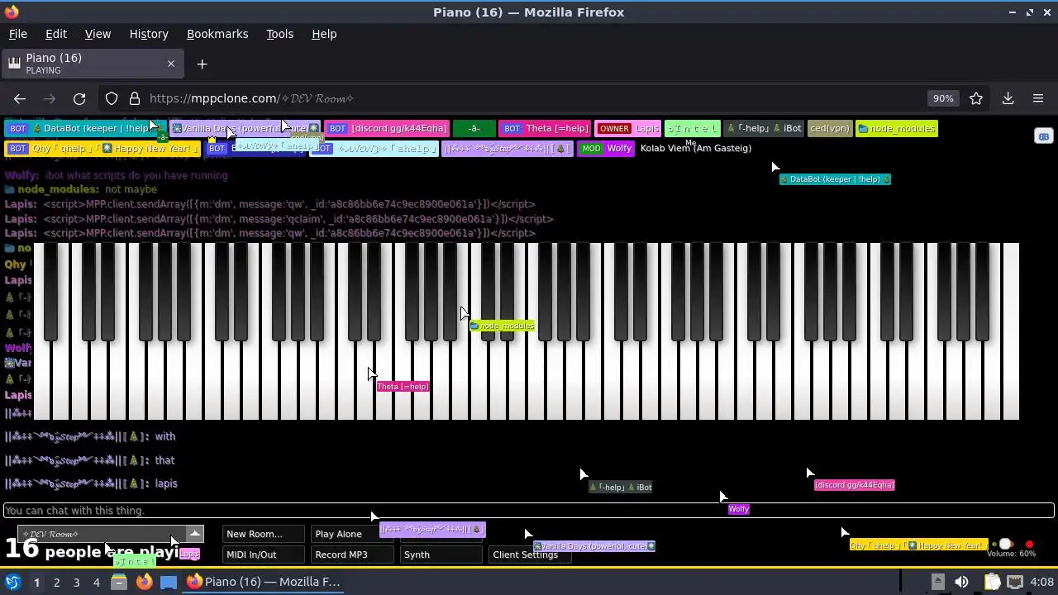Click the reload page button
The width and height of the screenshot is (1058, 595).
[x=79, y=98]
